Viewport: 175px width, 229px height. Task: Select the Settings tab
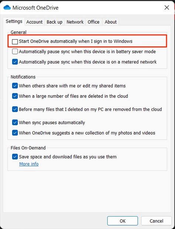tap(14, 21)
